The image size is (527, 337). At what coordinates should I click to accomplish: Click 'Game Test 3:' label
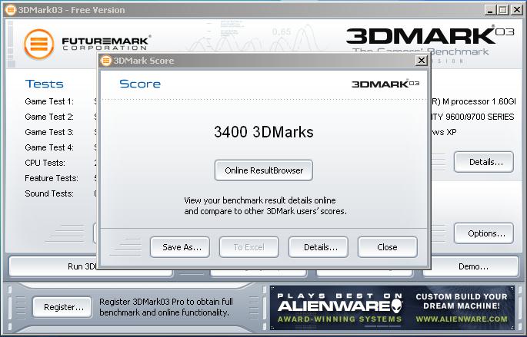click(x=49, y=132)
